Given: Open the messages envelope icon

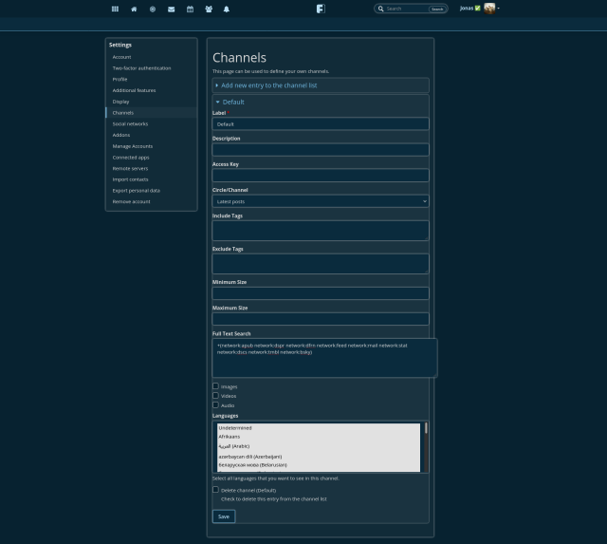Looking at the screenshot, I should [x=171, y=9].
